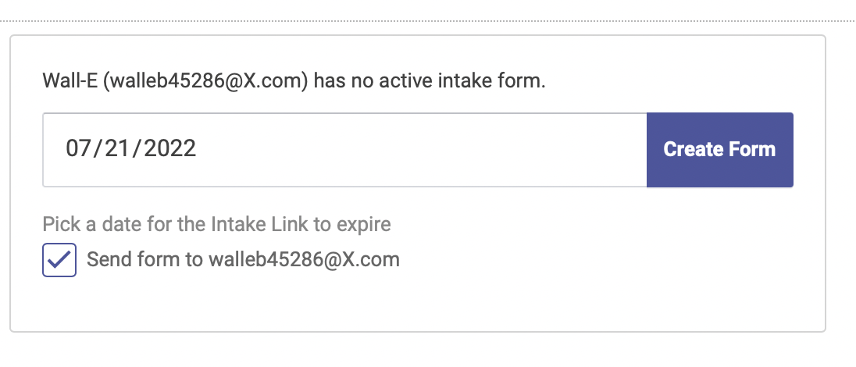Click 'Pick a date for the Intake Link' hint
Viewport: 856px width, 367px height.
[216, 224]
